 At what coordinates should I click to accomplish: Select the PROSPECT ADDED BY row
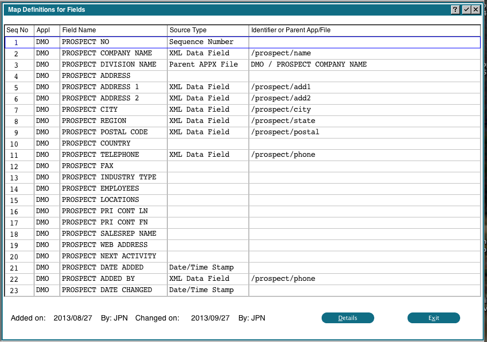(x=98, y=279)
